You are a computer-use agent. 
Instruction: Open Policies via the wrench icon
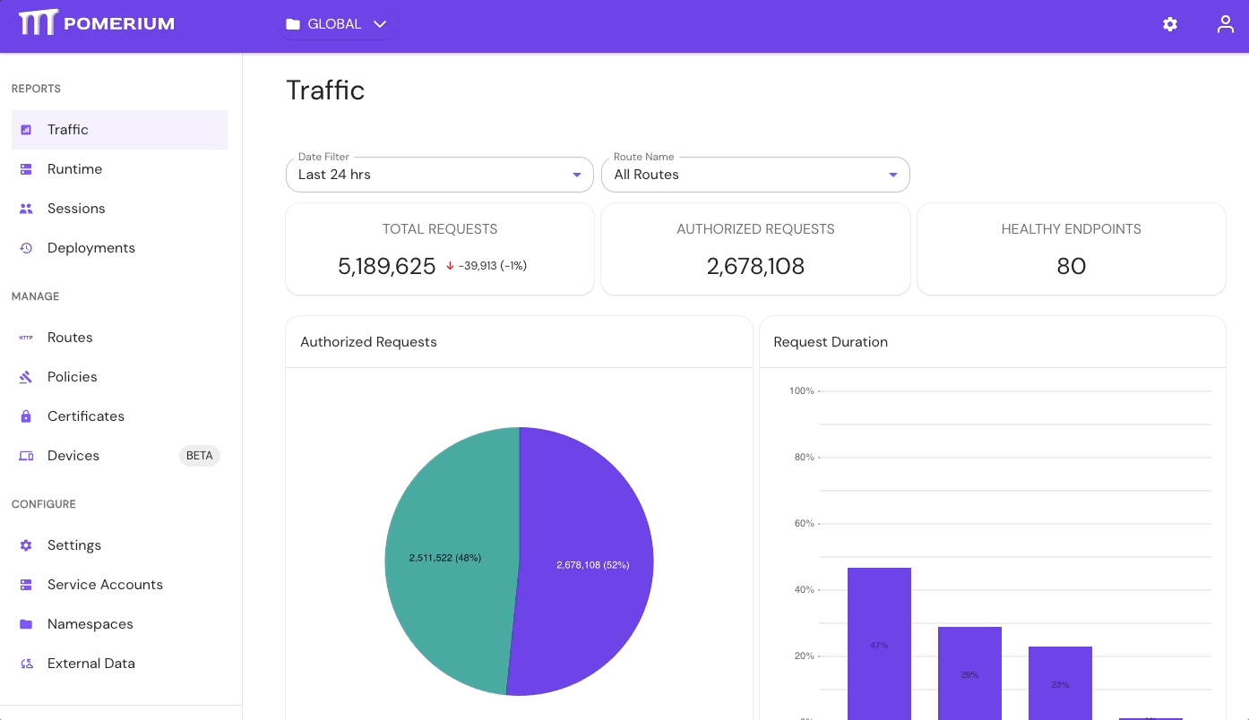pyautogui.click(x=26, y=376)
